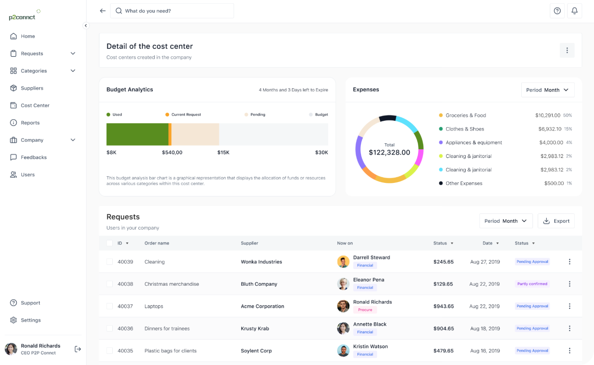The width and height of the screenshot is (594, 365).
Task: Check the box for order 40035
Action: [x=110, y=351]
